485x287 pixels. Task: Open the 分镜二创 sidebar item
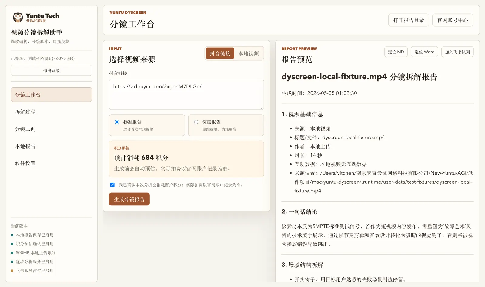click(x=51, y=129)
